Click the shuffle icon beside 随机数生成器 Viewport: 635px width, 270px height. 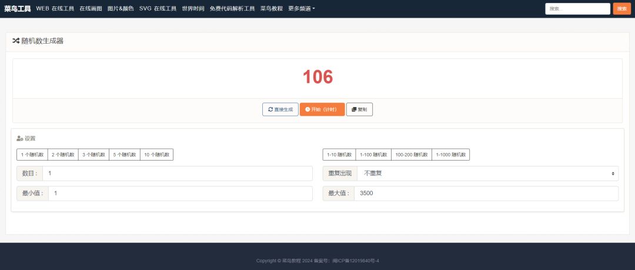16,41
